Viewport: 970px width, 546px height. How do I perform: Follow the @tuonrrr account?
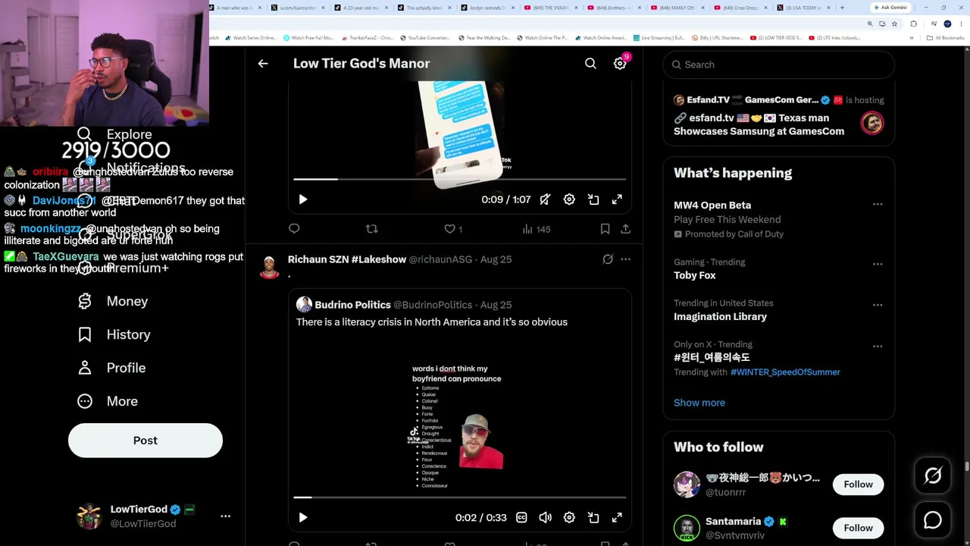tap(858, 485)
